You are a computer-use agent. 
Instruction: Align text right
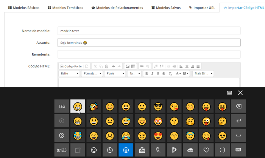(x=192, y=67)
